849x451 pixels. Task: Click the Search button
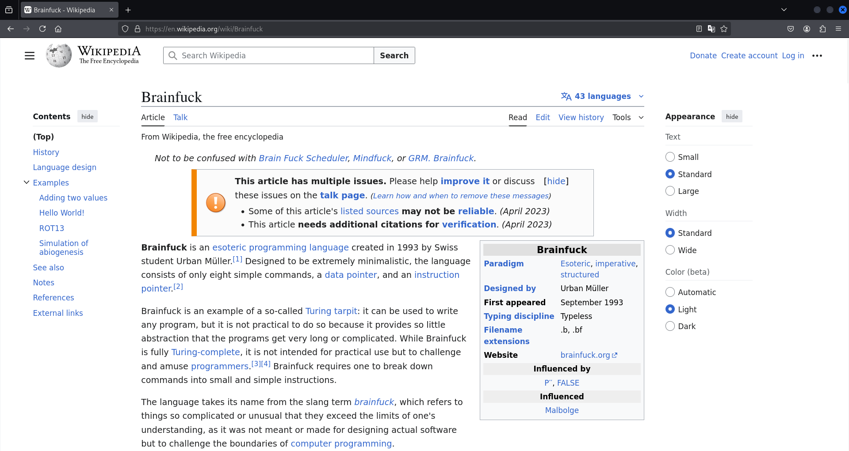point(394,56)
